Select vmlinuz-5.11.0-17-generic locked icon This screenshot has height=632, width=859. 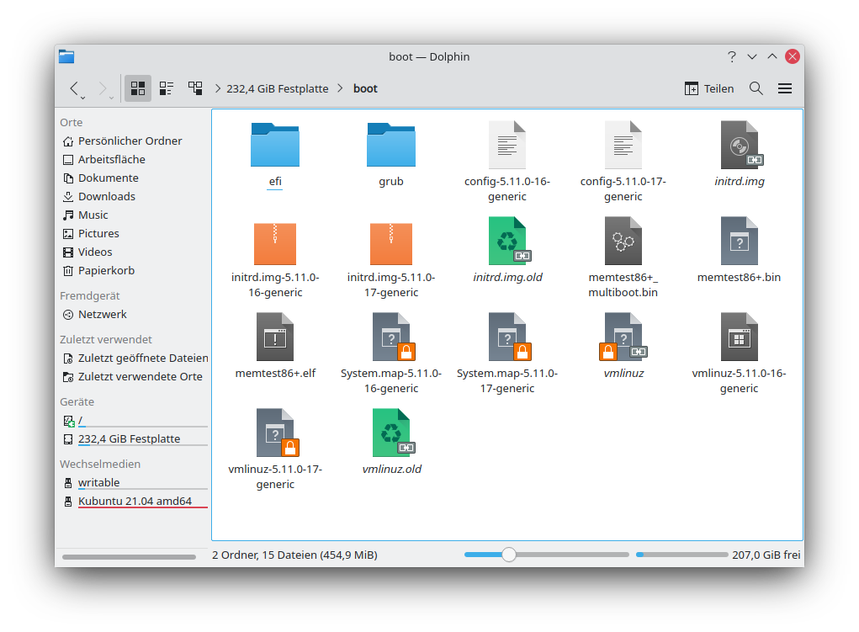click(275, 433)
